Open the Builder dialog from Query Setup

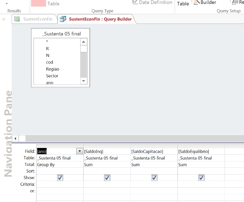pyautogui.click(x=205, y=2)
